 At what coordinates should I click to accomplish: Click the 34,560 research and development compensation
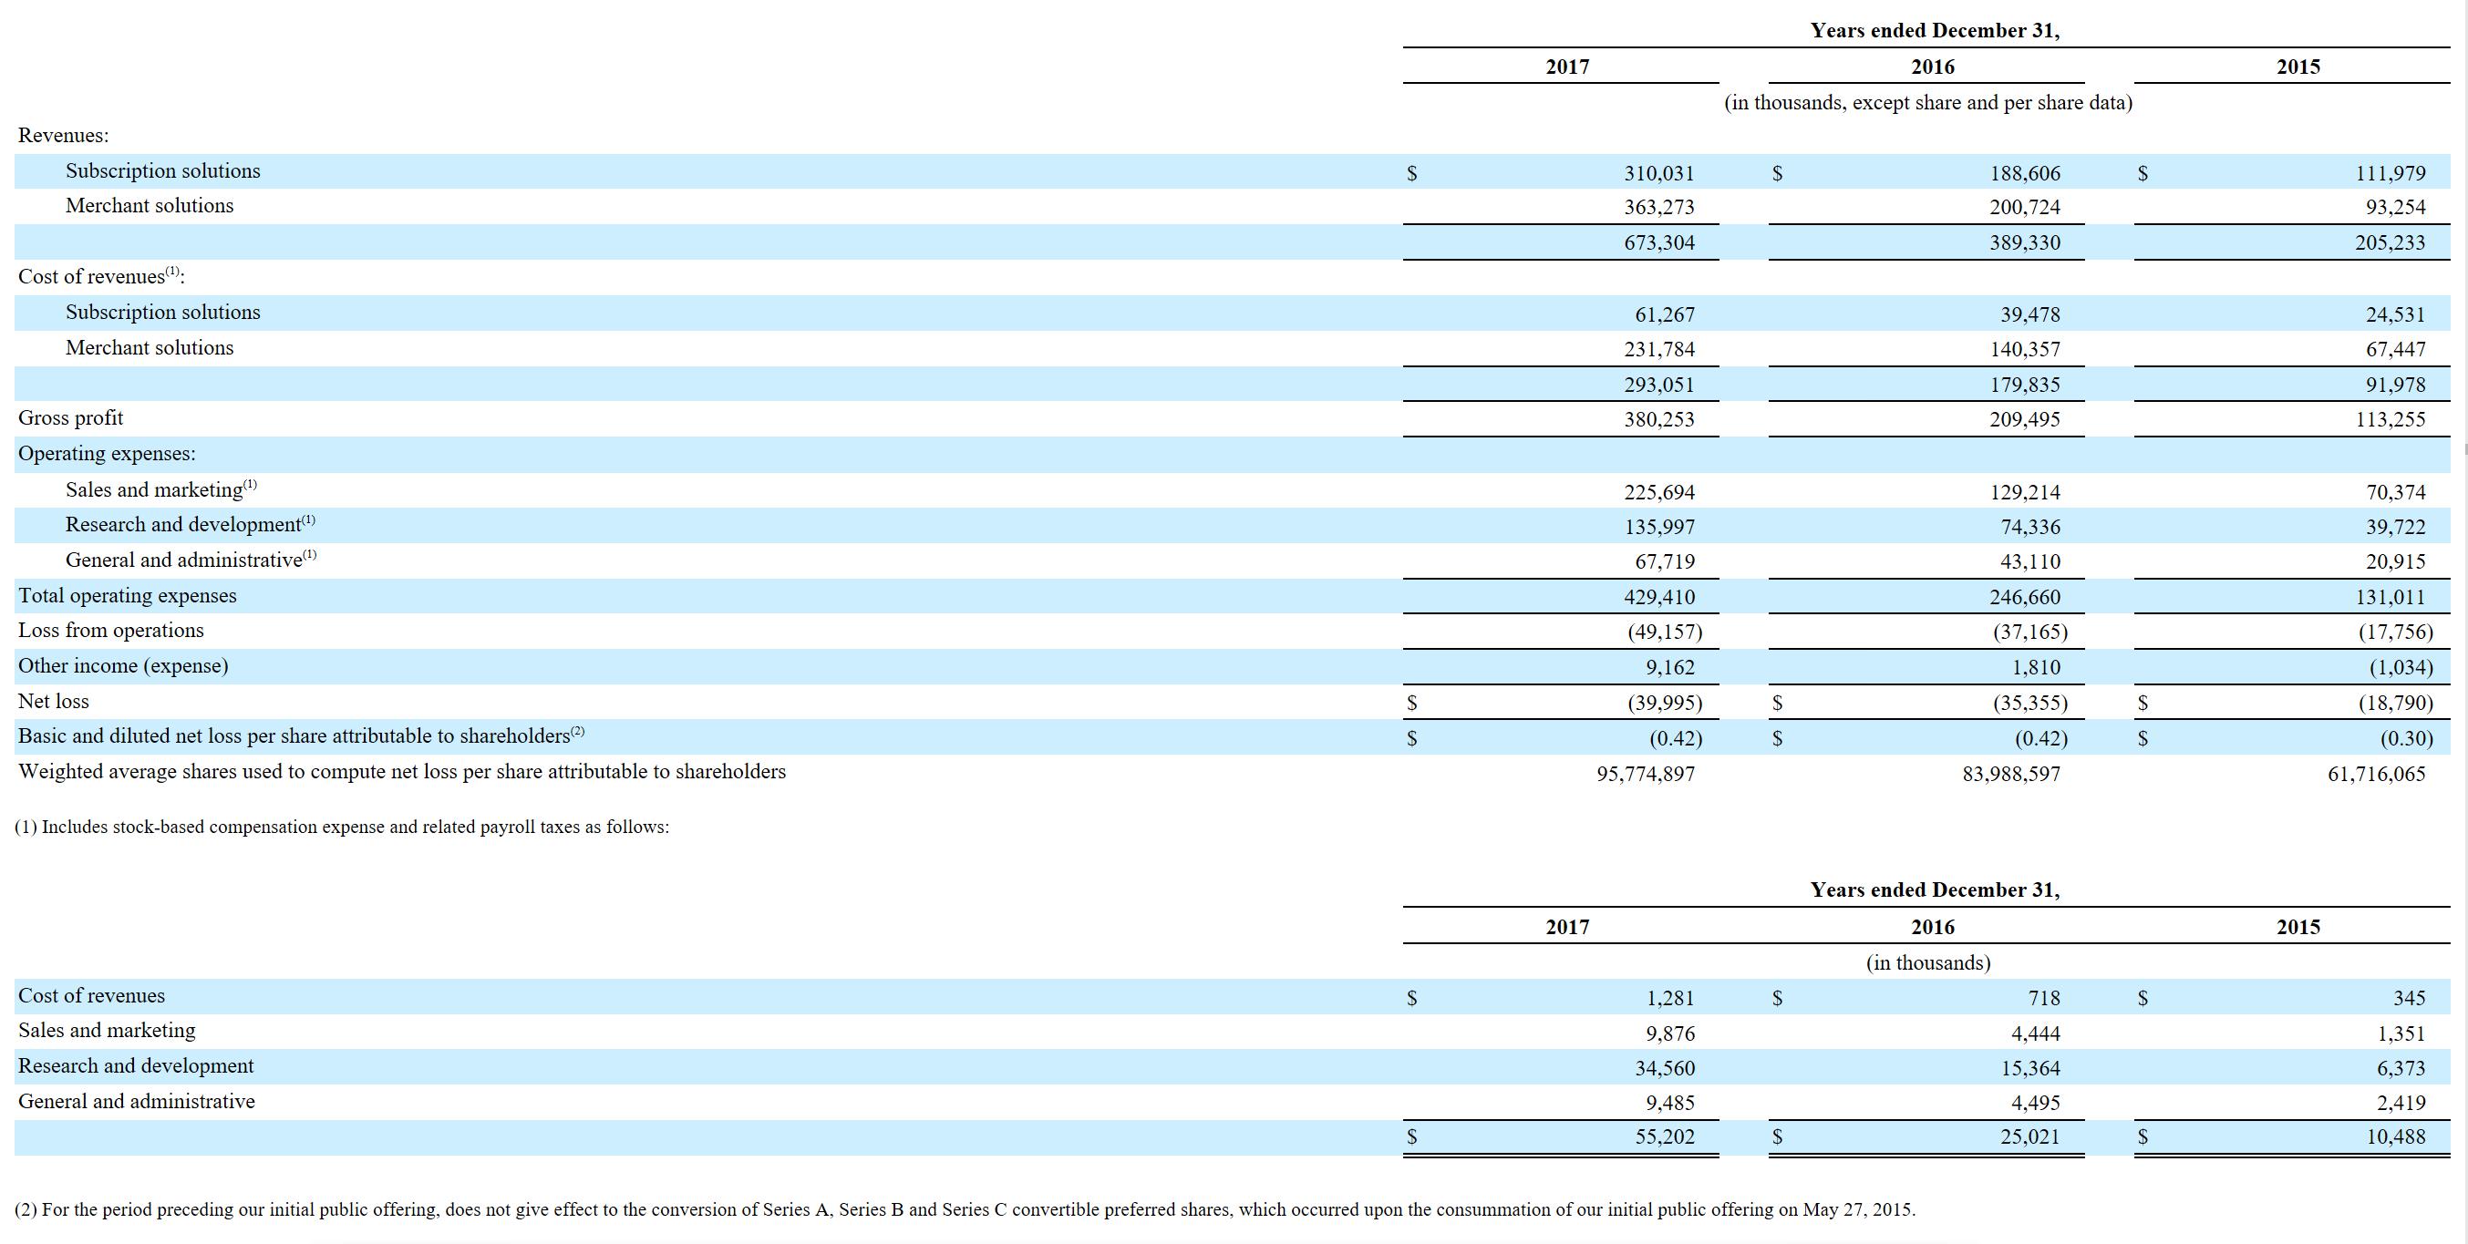tap(1664, 1068)
